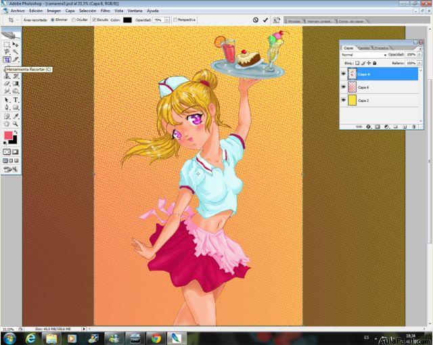Open the foreground color picker
This screenshot has height=345, width=433.
pos(8,135)
